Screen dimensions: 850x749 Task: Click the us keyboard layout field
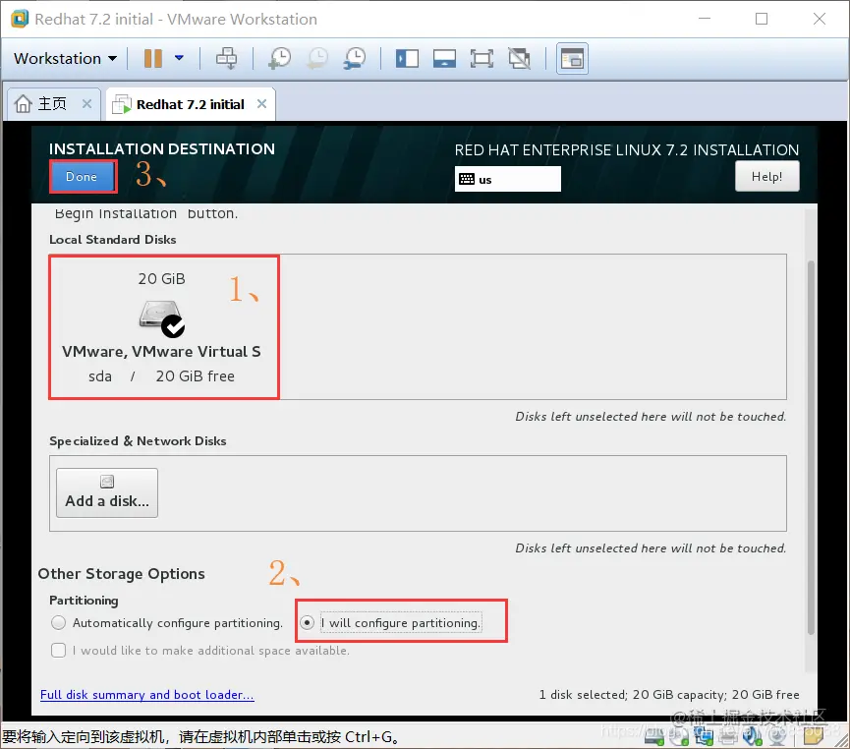tap(507, 179)
